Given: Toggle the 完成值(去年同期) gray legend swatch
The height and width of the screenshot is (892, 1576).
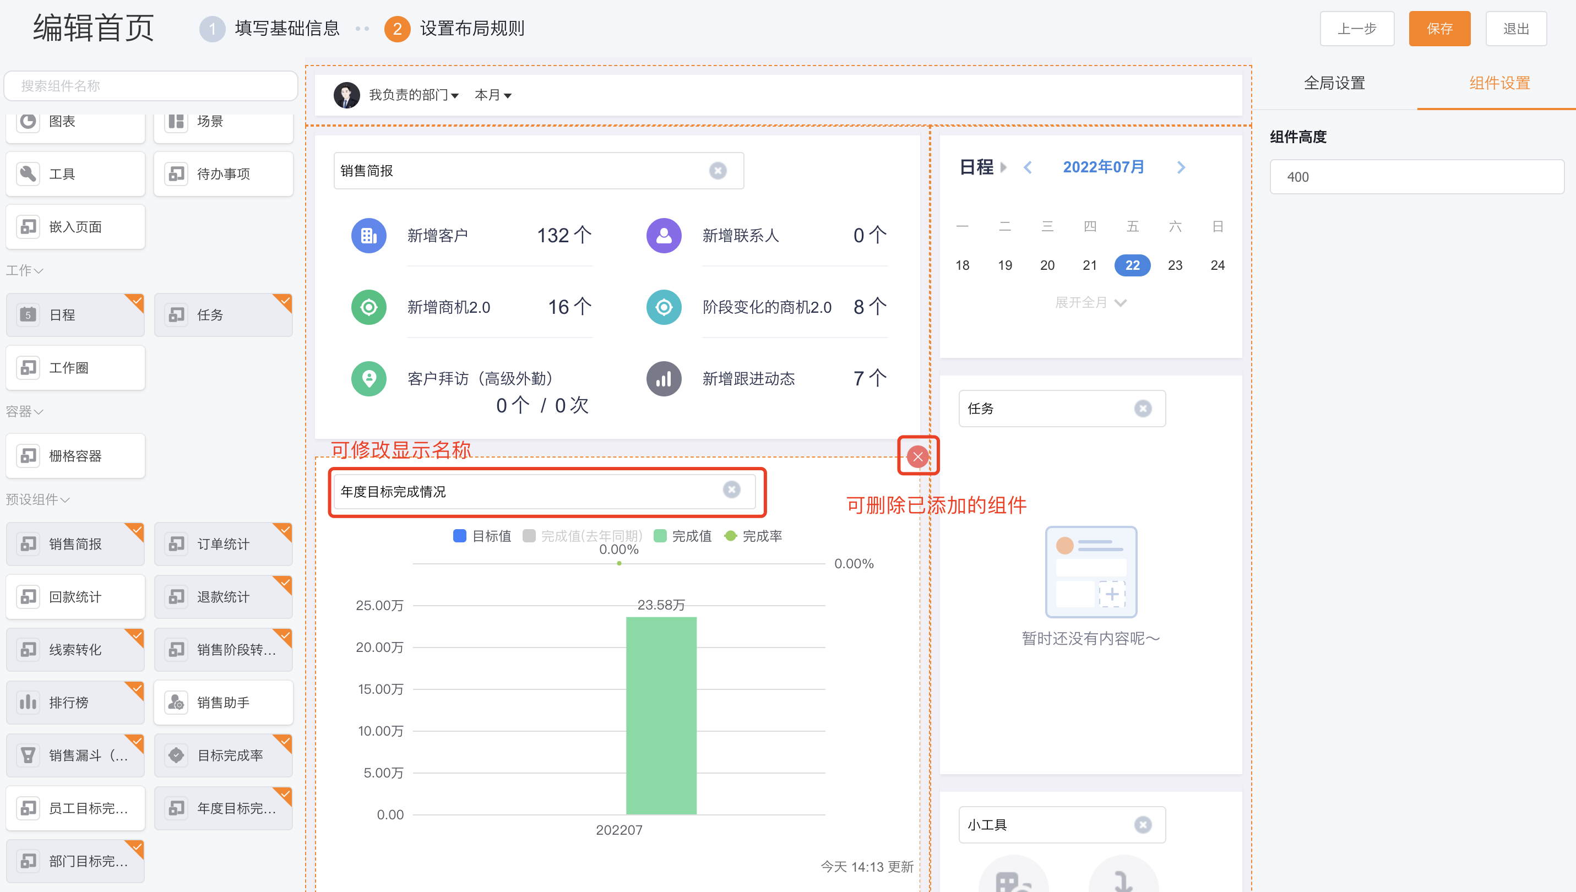Looking at the screenshot, I should 529,536.
